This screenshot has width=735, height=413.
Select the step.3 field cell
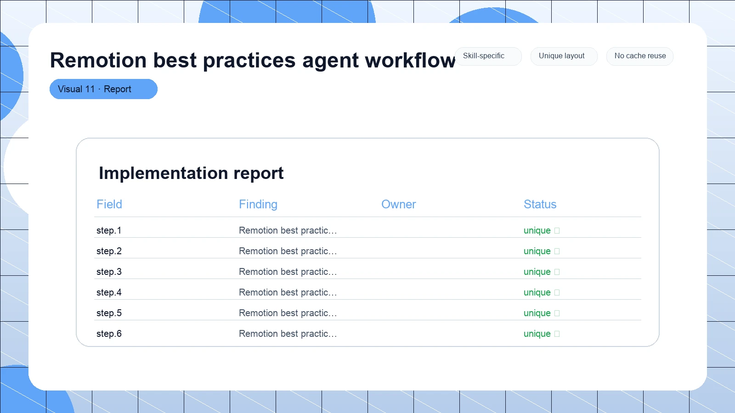109,272
